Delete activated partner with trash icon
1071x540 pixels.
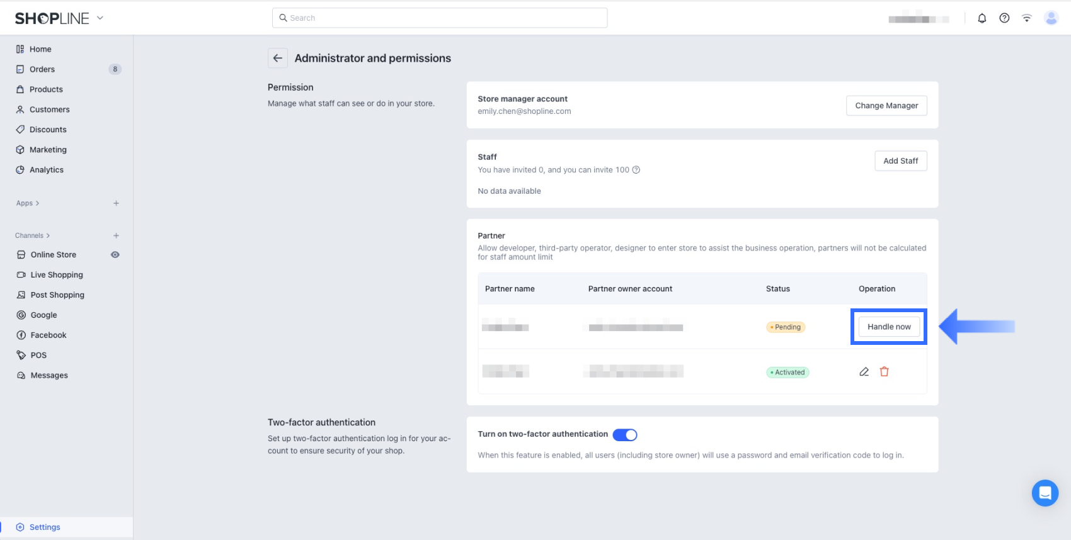click(884, 372)
